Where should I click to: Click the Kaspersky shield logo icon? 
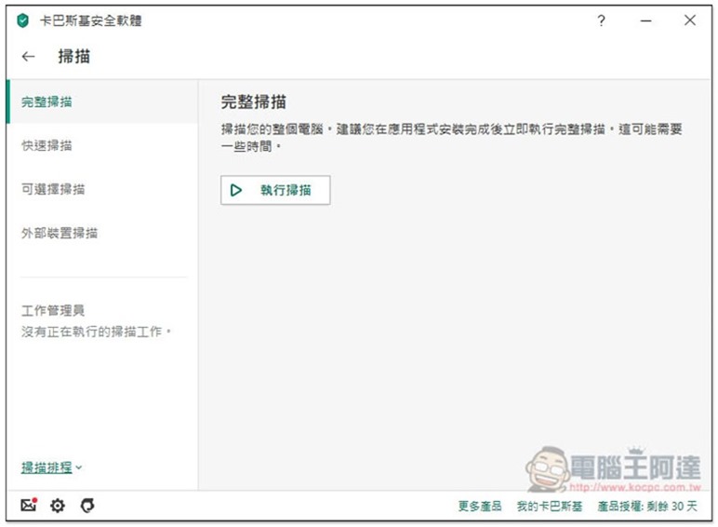22,20
